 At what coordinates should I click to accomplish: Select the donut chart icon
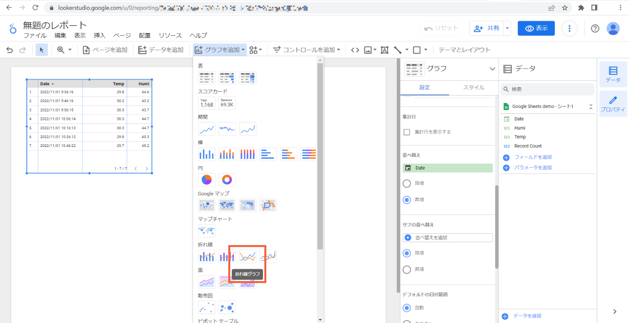(x=226, y=179)
